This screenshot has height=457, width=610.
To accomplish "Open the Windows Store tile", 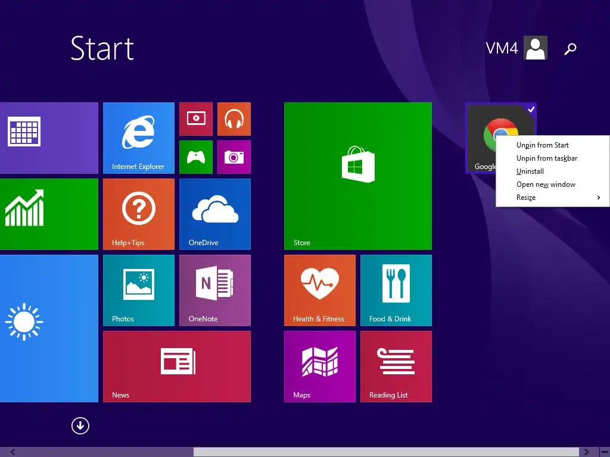I will [x=358, y=176].
